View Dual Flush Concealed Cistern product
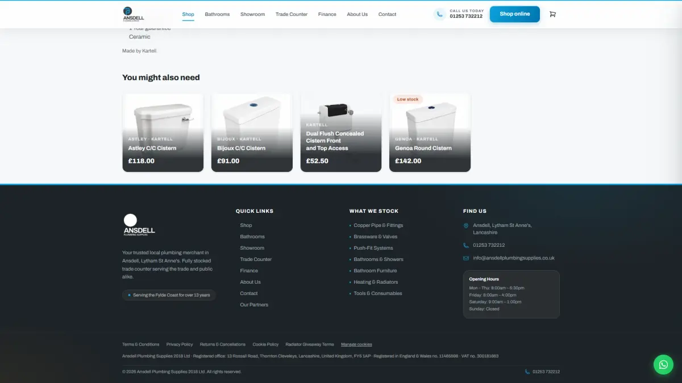The width and height of the screenshot is (682, 383). pyautogui.click(x=341, y=133)
